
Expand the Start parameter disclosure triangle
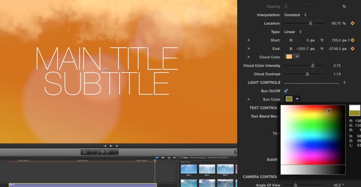coord(249,40)
